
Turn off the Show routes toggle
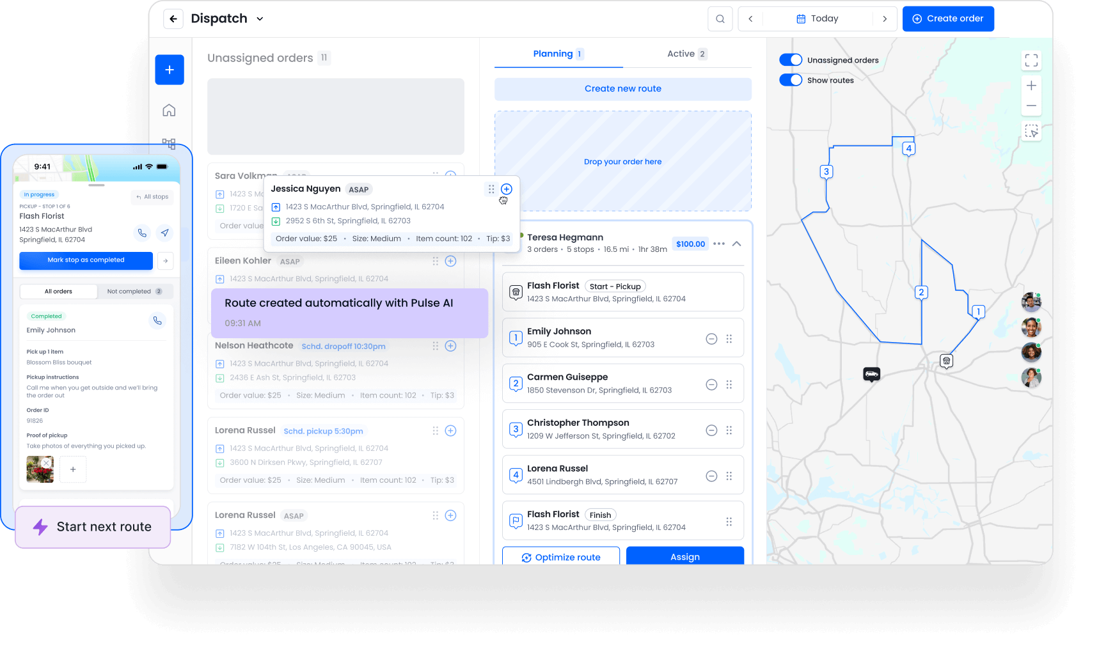tap(791, 80)
